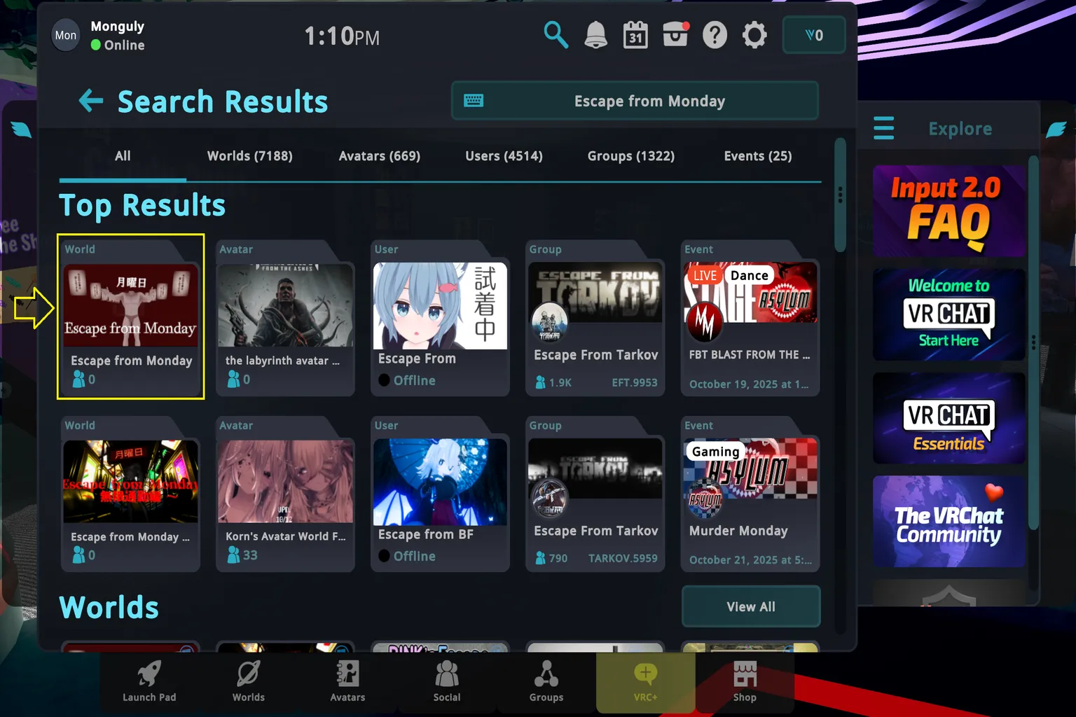Viewport: 1076px width, 717px height.
Task: Open Welcome to VRChat Start Here banner
Action: pyautogui.click(x=949, y=314)
